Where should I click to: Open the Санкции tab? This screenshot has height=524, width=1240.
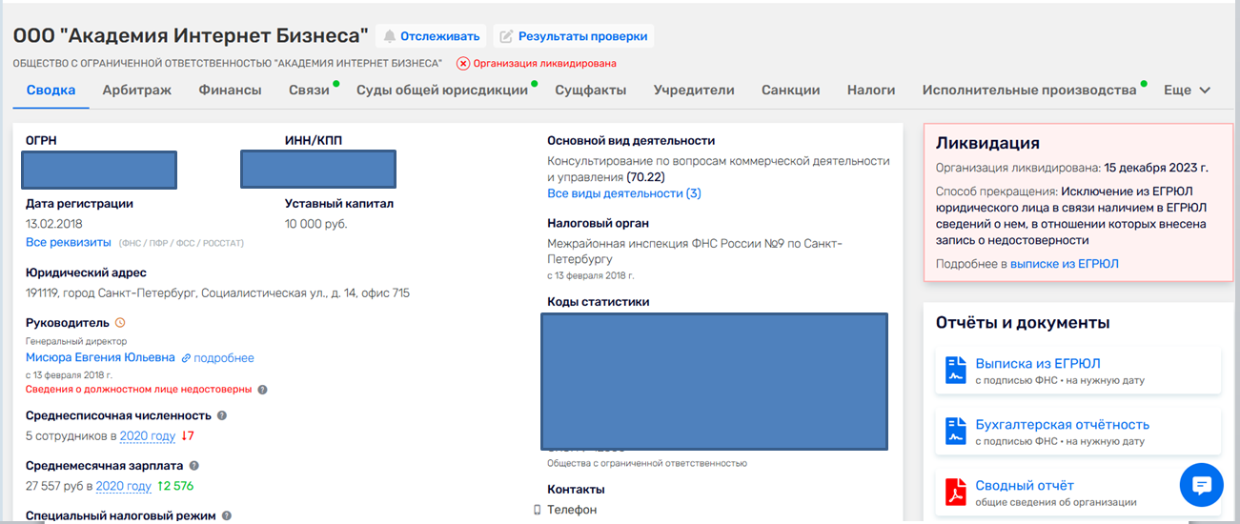click(x=791, y=90)
